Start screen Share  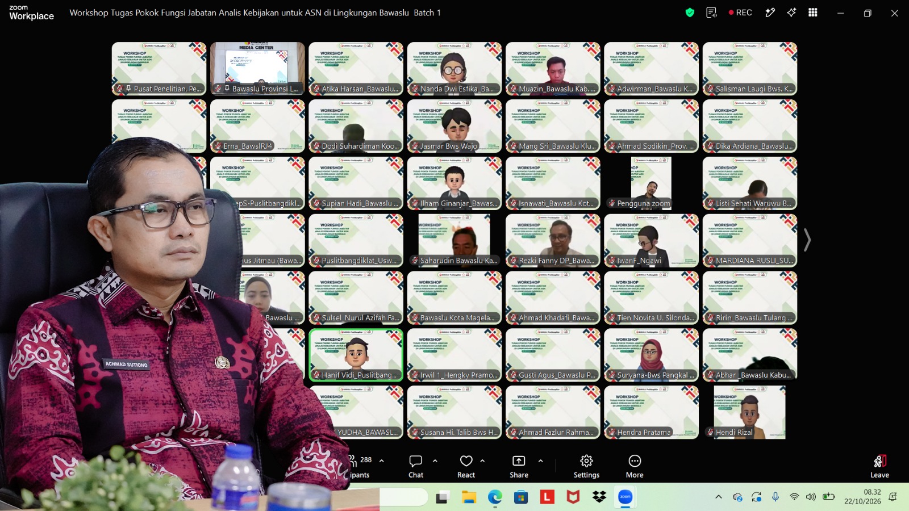[519, 467]
